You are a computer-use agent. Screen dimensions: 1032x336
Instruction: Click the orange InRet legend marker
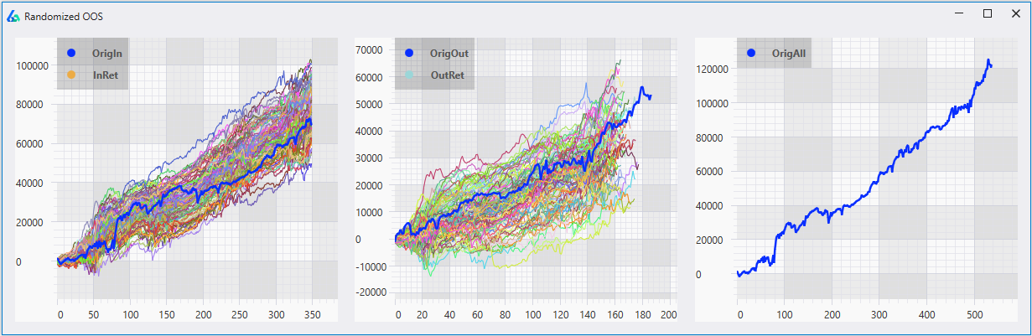click(71, 75)
